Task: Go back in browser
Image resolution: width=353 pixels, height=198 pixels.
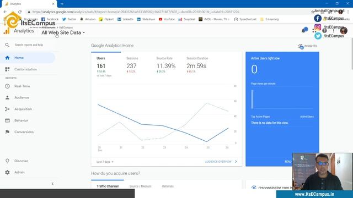Action: click(x=5, y=12)
